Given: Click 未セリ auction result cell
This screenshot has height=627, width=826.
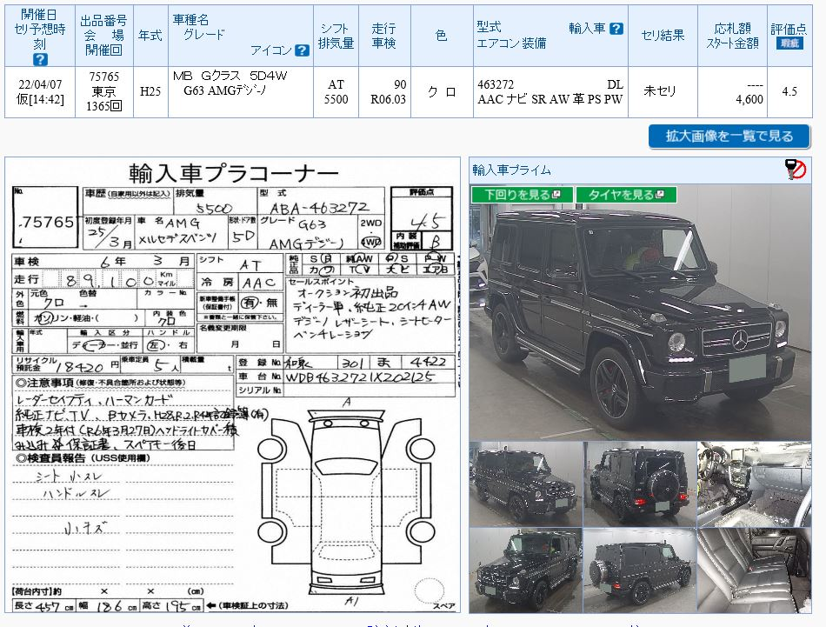Looking at the screenshot, I should tap(663, 91).
